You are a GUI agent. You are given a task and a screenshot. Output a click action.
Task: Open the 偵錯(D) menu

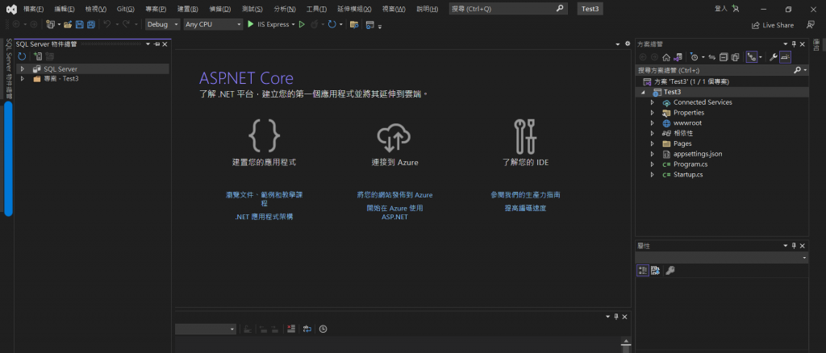coord(219,9)
